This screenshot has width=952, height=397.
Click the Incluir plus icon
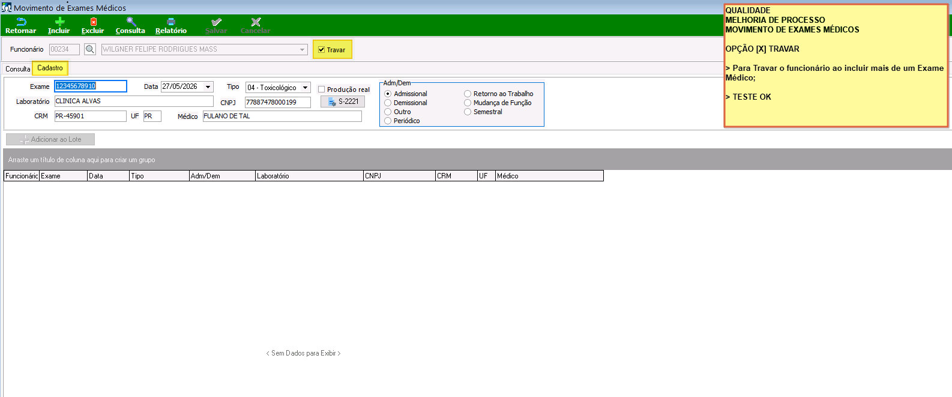coord(59,22)
